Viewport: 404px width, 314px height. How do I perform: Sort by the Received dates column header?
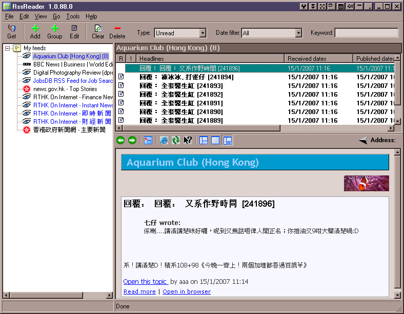coord(319,59)
